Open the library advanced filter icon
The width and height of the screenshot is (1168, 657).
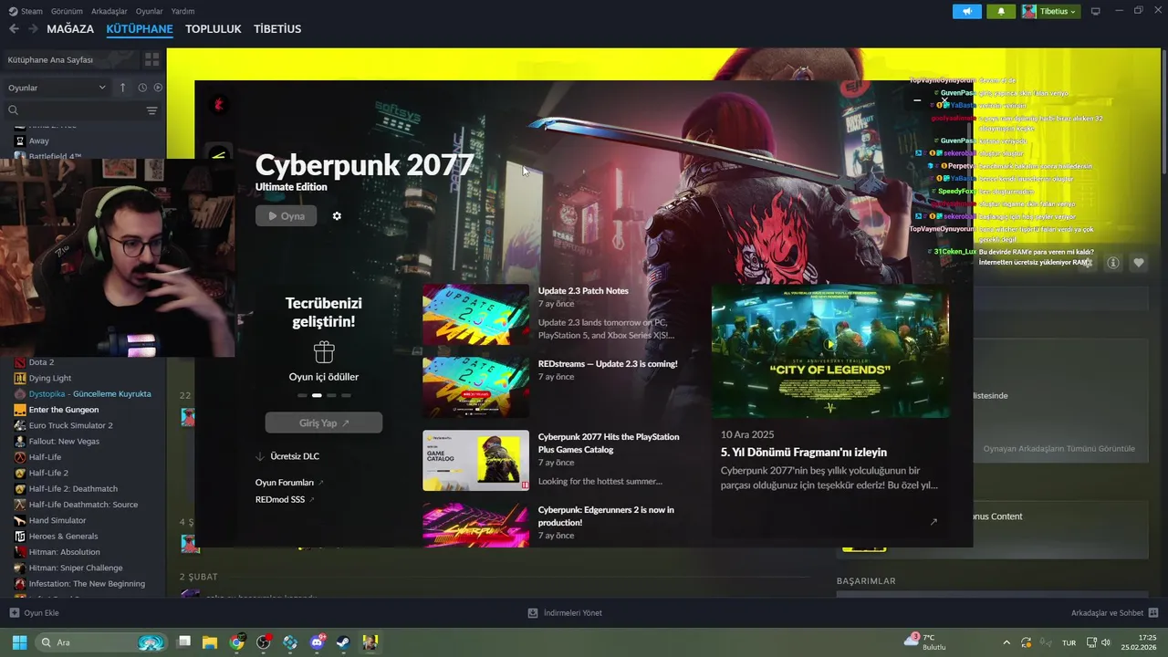[151, 110]
